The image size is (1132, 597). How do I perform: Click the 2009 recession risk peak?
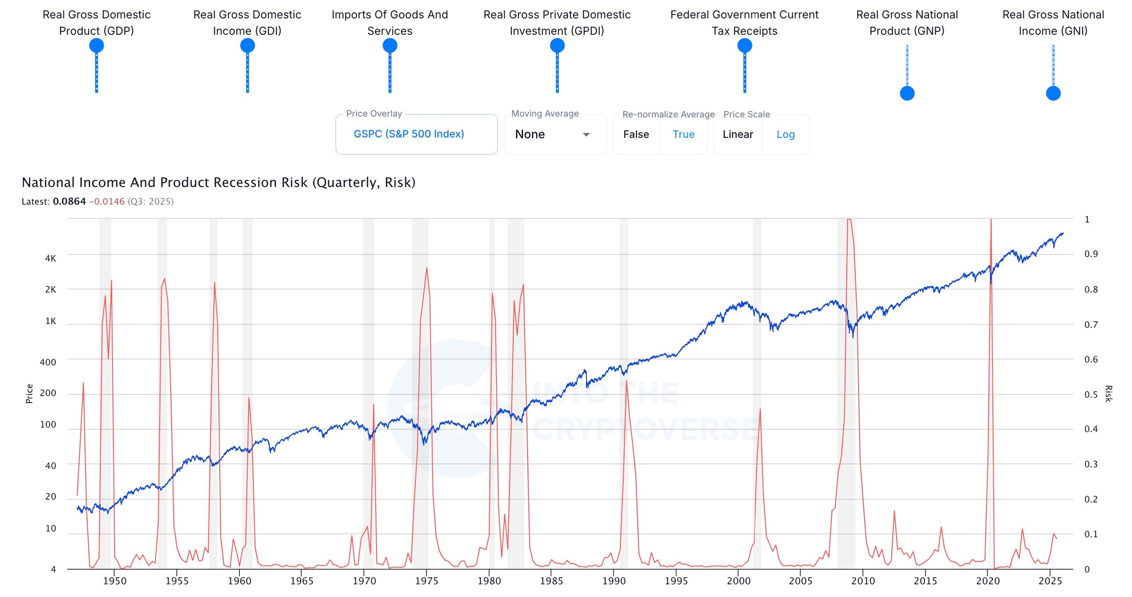click(x=850, y=220)
